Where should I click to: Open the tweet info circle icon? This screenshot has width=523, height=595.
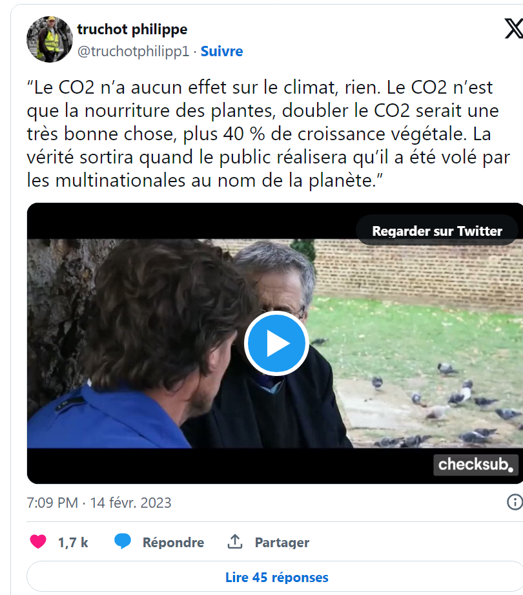click(x=515, y=502)
